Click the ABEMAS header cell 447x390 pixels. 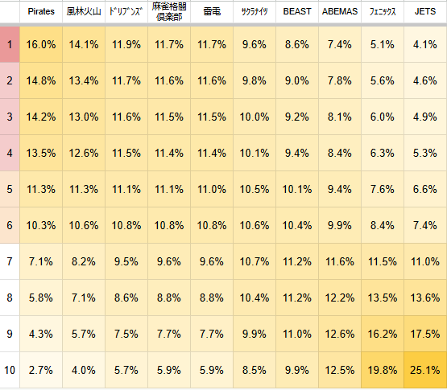[340, 12]
